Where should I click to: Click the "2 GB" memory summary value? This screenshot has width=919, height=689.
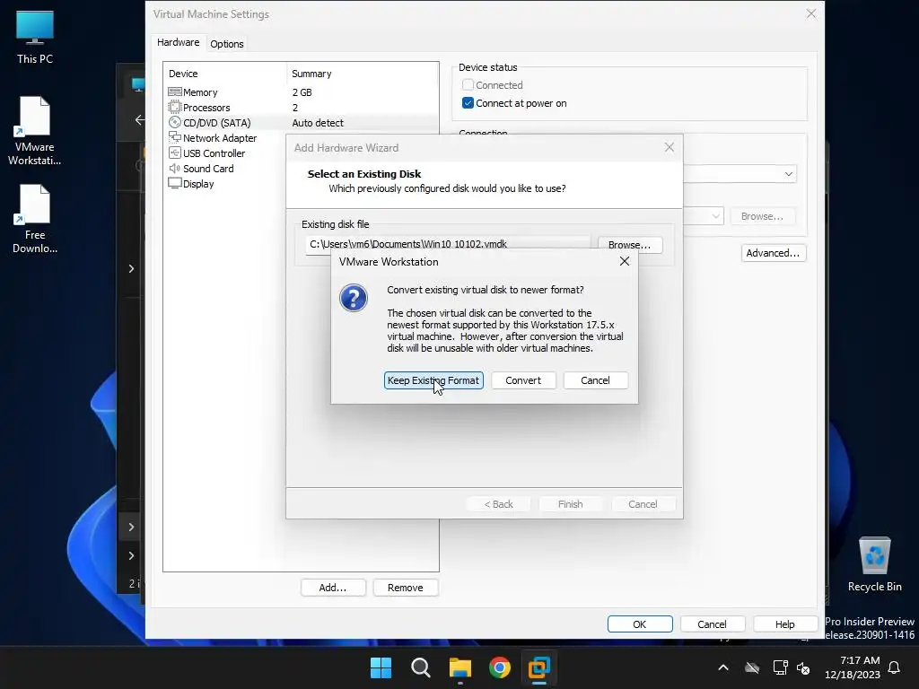tap(302, 92)
